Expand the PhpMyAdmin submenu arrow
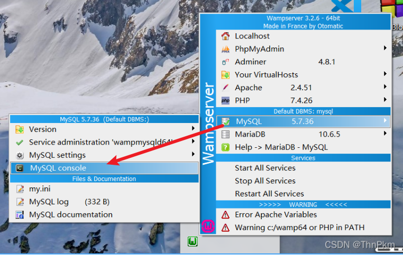403x255 pixels. coord(385,48)
